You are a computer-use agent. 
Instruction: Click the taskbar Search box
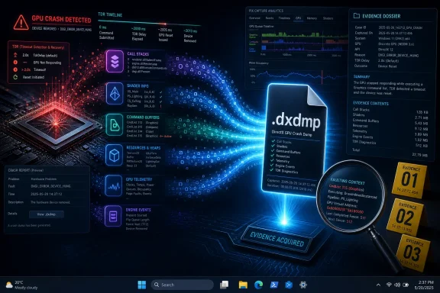pos(183,285)
